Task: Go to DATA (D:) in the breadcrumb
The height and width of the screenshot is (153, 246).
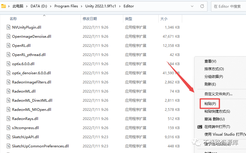Action: tap(39, 6)
